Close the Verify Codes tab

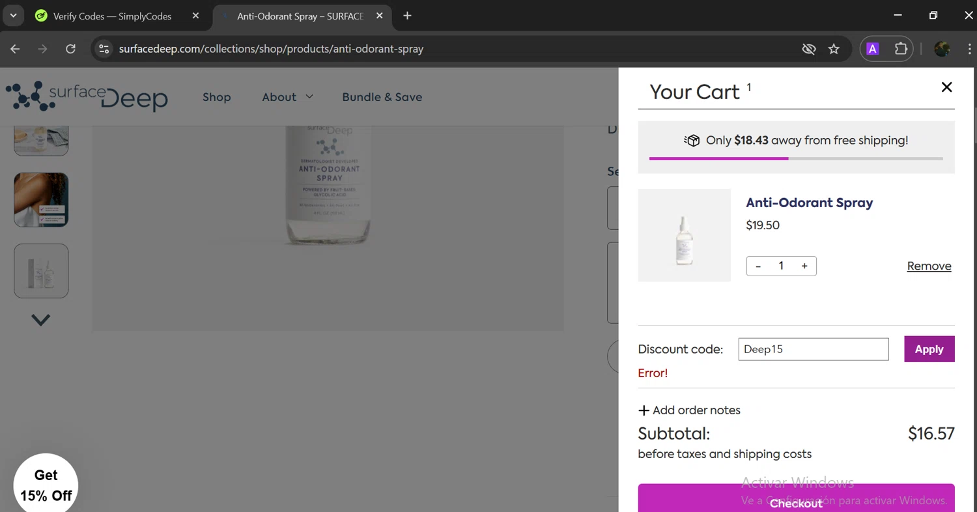(195, 16)
